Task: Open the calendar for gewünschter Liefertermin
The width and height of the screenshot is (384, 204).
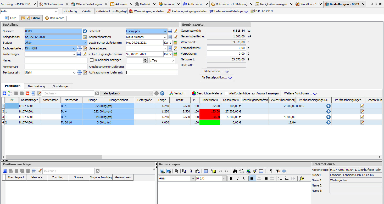Action: [x=176, y=43]
